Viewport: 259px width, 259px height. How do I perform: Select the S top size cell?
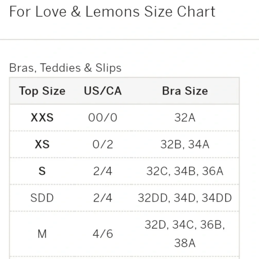[x=42, y=171]
